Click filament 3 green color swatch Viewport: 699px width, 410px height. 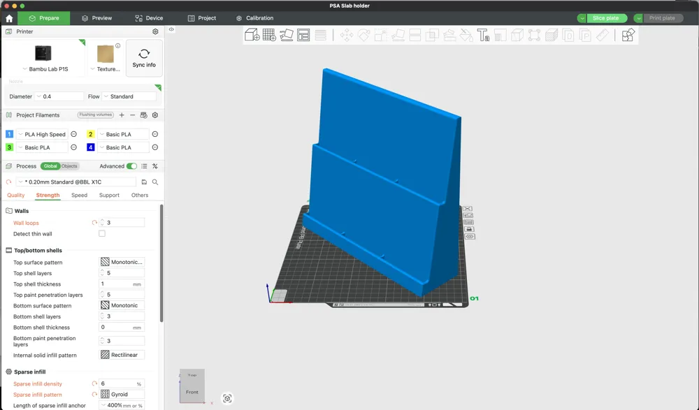click(x=9, y=147)
